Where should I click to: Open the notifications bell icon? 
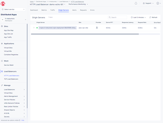(x=136, y=3)
